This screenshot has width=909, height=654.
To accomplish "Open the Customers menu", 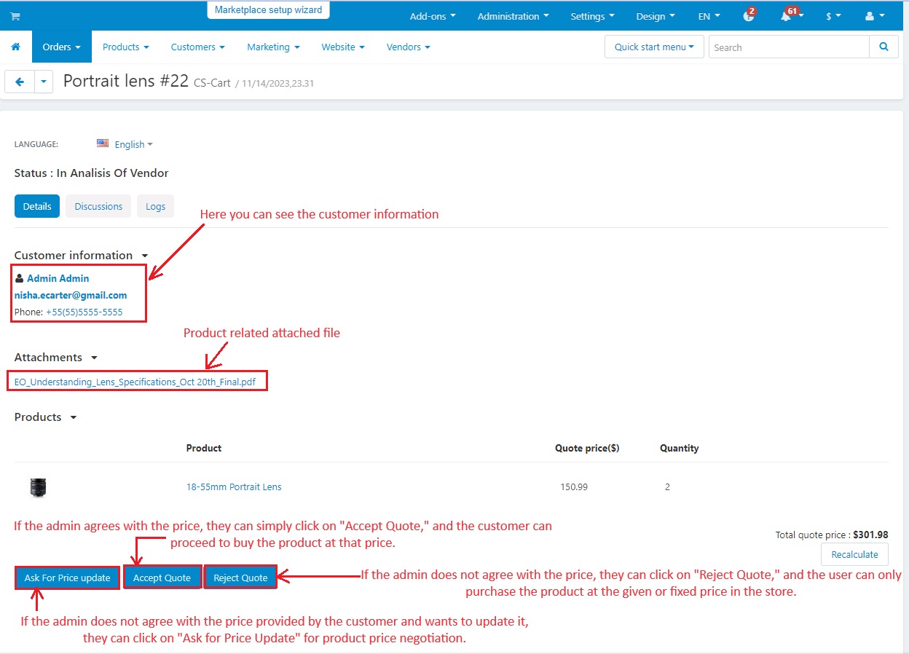I will [x=198, y=47].
